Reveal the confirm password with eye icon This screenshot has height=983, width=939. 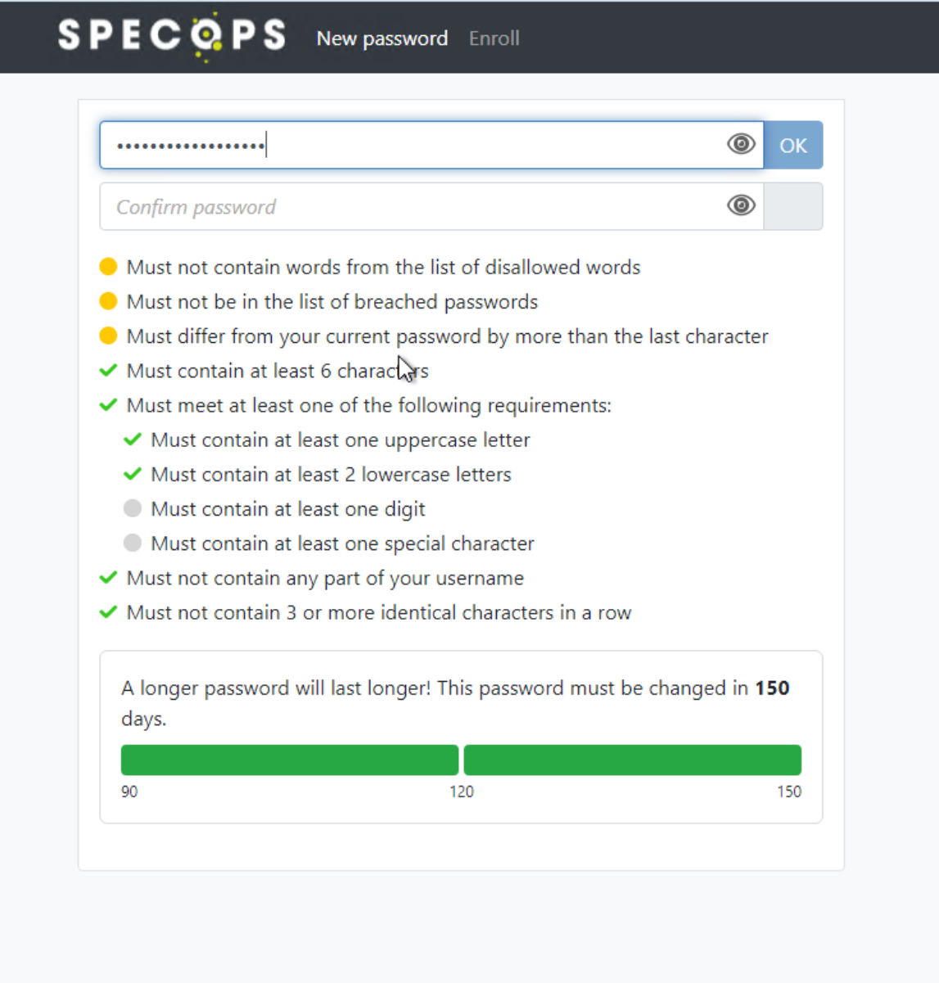pos(741,205)
